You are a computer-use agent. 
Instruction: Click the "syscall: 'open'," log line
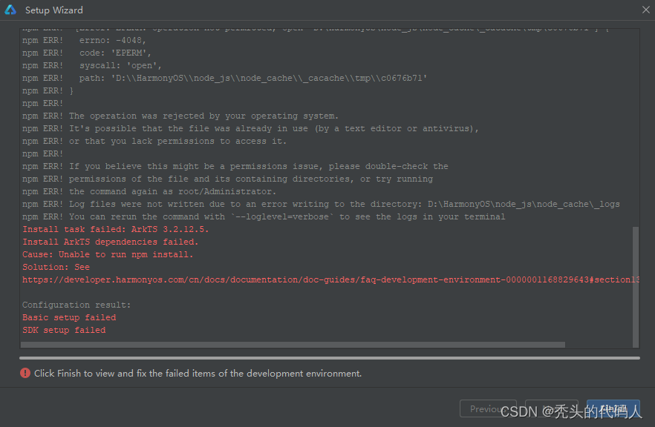pos(92,65)
